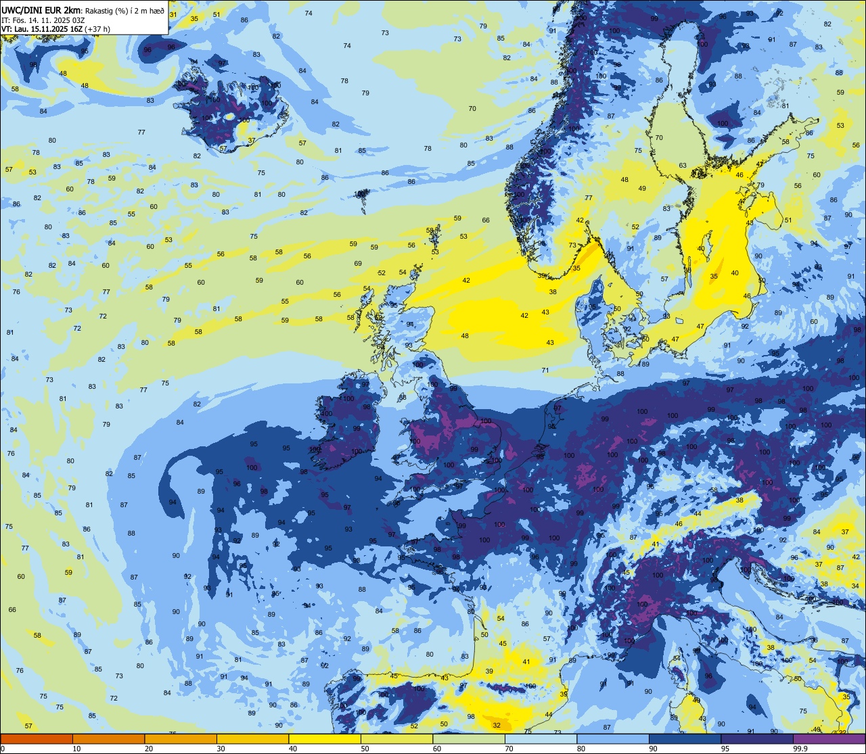Click the "IT: Fös. 14. 11. 2025 03Z" line
This screenshot has height=754, width=866.
(43, 20)
